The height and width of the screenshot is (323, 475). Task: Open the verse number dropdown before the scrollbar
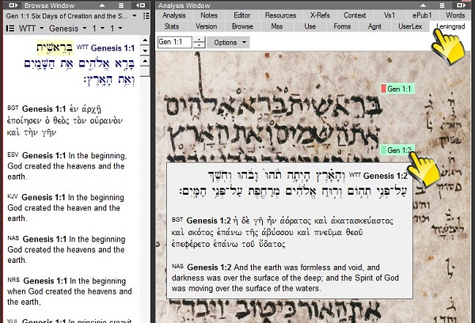[120, 28]
